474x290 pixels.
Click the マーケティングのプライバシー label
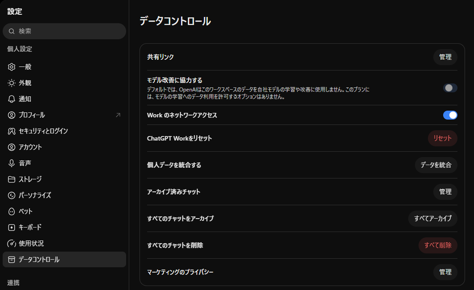coord(180,272)
